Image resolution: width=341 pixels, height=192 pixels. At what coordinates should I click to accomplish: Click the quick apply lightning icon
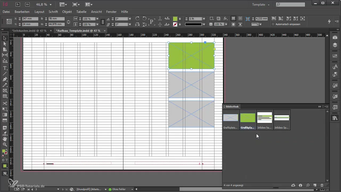(329, 21)
